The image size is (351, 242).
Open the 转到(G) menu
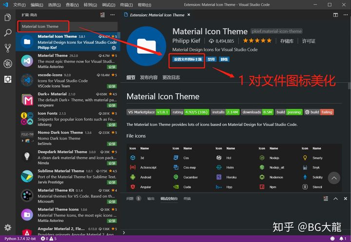coord(91,5)
